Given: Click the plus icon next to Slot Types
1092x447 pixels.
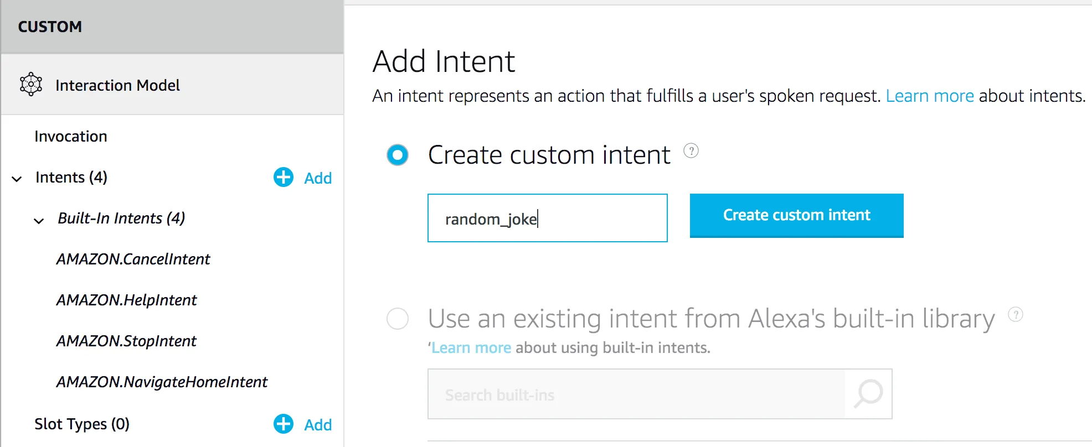Looking at the screenshot, I should (284, 424).
